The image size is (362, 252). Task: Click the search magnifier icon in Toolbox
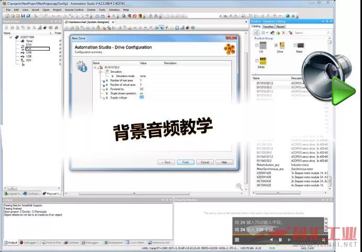(x=328, y=33)
